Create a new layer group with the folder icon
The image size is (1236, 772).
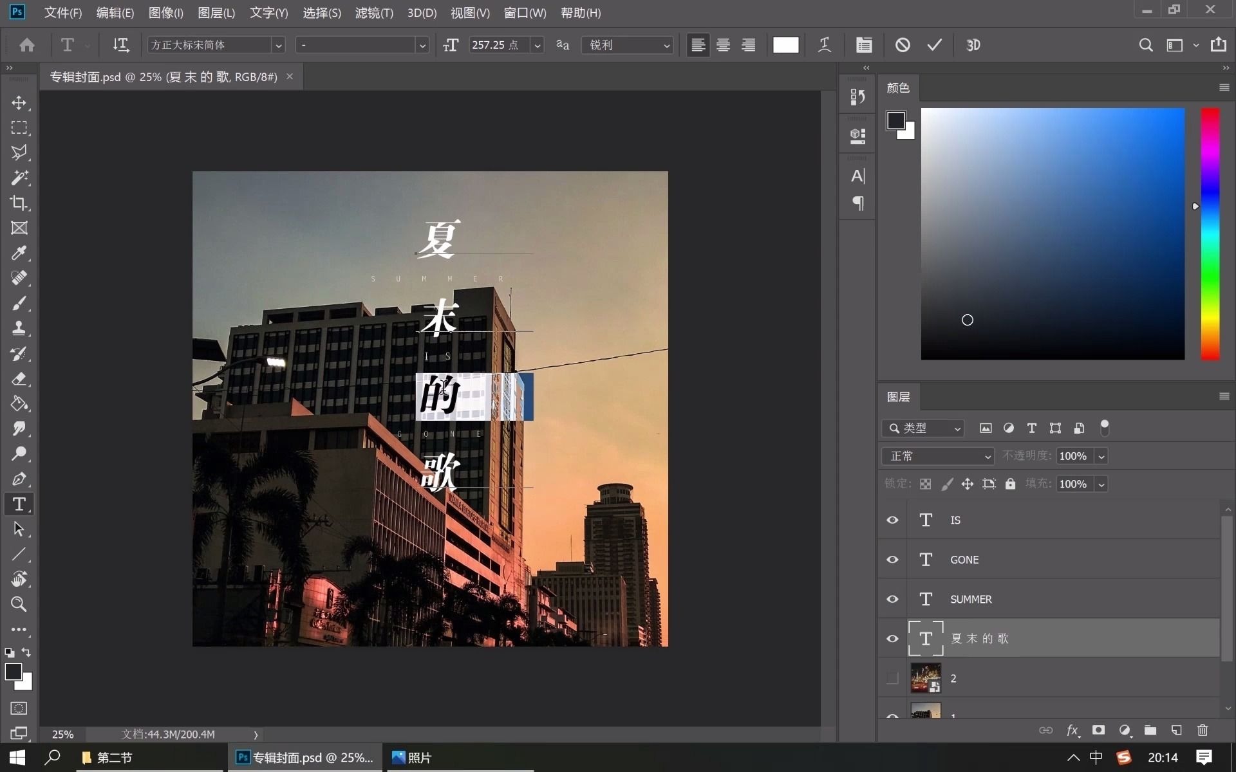coord(1150,730)
